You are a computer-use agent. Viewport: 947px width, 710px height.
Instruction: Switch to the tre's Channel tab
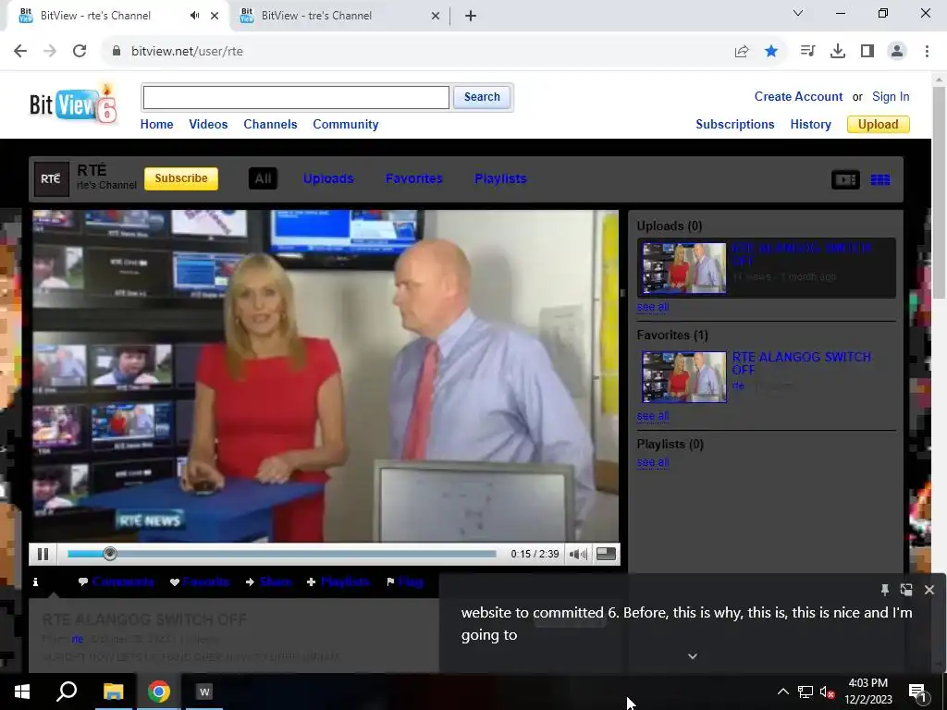tap(340, 16)
